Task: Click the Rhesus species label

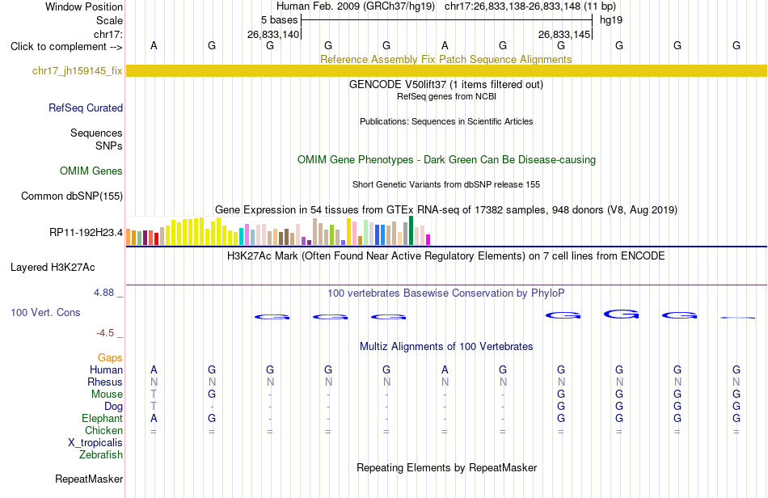Action: coord(105,382)
